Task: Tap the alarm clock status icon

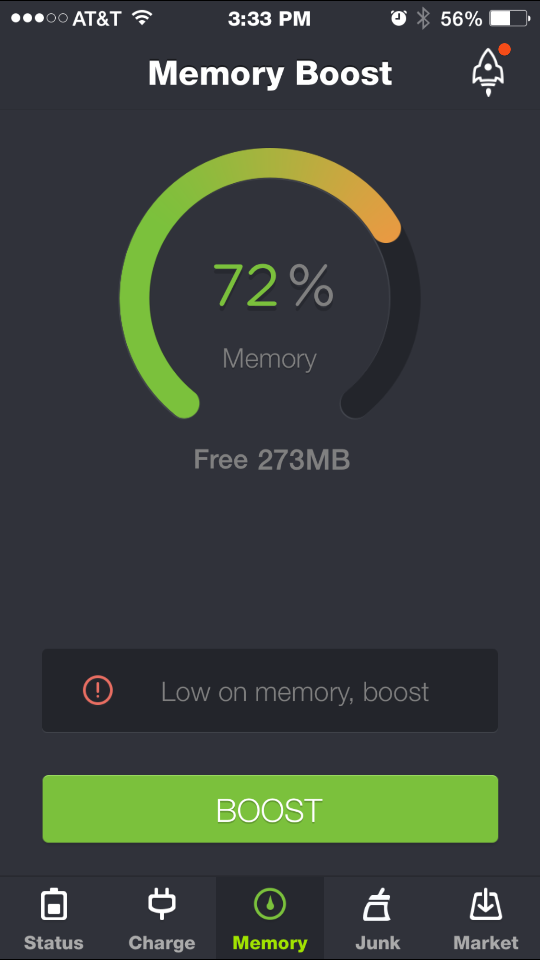Action: pos(398,18)
